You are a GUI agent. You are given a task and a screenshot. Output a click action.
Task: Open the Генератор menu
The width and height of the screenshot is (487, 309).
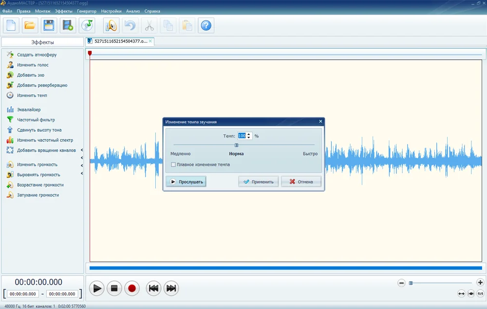(87, 11)
